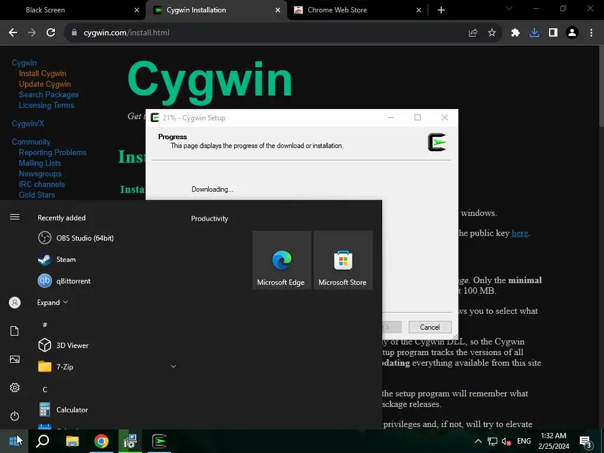Switch to Chrome on the taskbar
The width and height of the screenshot is (604, 453).
(x=101, y=441)
